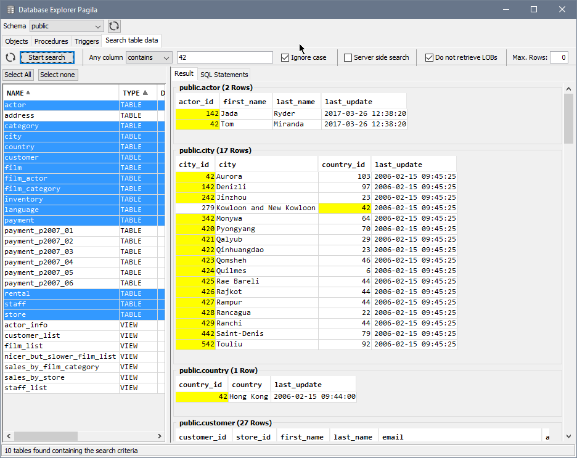Click the Start search button
Image resolution: width=577 pixels, height=458 pixels.
pyautogui.click(x=47, y=57)
